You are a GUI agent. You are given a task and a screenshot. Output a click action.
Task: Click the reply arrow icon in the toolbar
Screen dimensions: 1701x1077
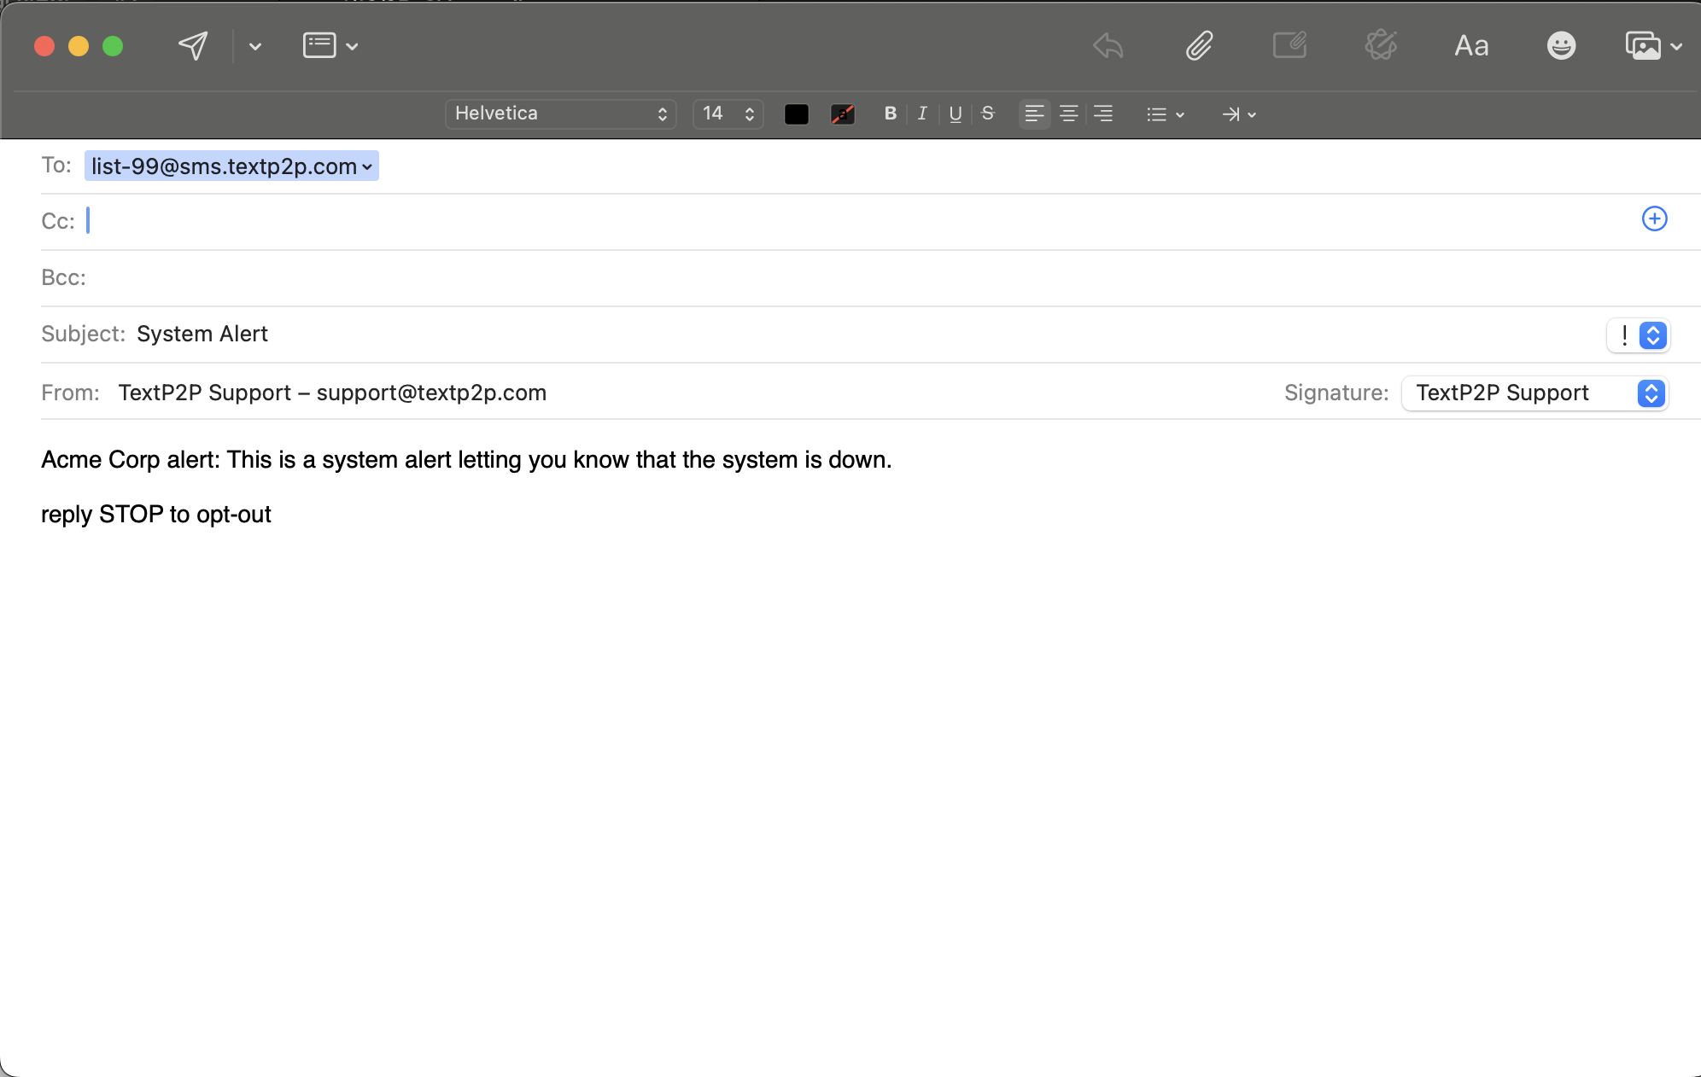click(x=1108, y=46)
